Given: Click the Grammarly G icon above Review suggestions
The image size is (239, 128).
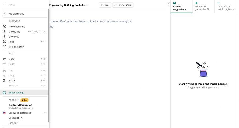Looking at the screenshot, I should point(174,3).
